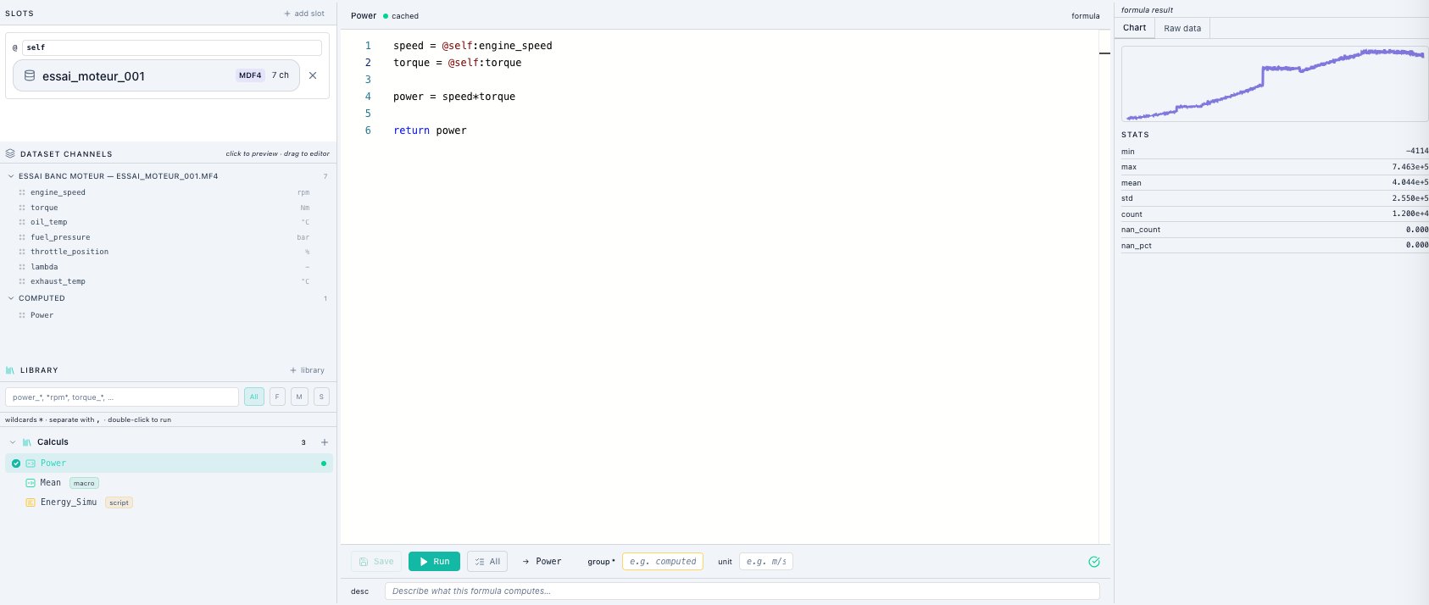The image size is (1429, 605).
Task: Click the cached status dot in editor header
Action: (x=386, y=16)
